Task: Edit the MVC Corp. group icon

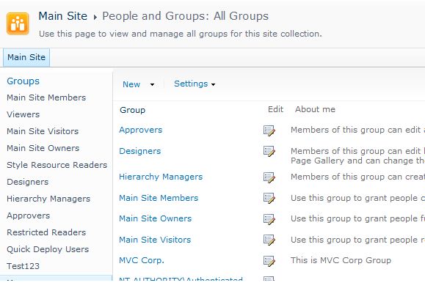Action: 269,261
